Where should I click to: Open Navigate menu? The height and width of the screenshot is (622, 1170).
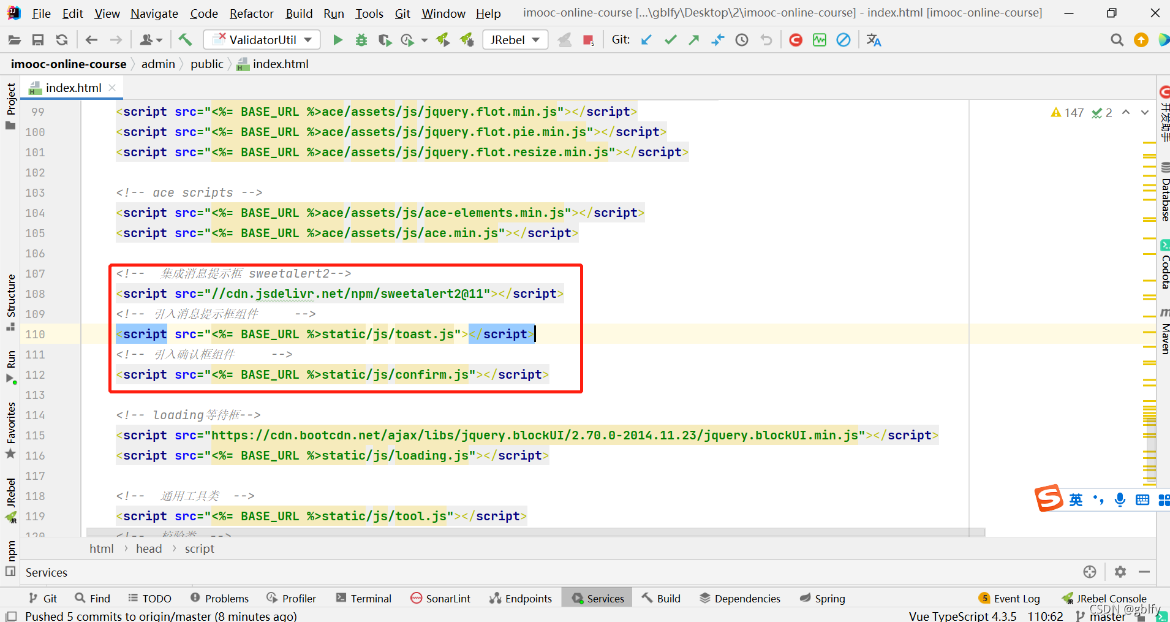click(154, 13)
